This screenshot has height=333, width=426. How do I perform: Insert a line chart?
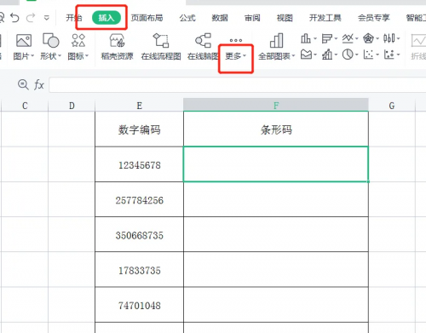[348, 38]
